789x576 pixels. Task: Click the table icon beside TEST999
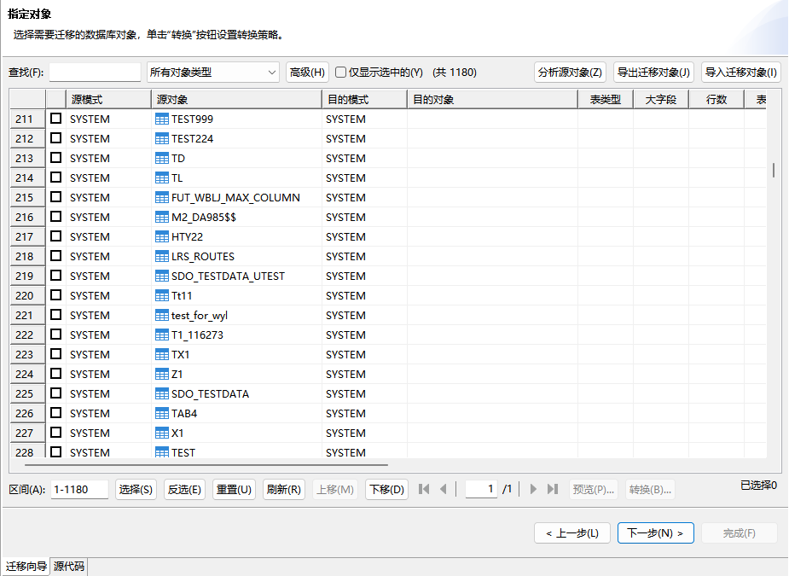160,119
